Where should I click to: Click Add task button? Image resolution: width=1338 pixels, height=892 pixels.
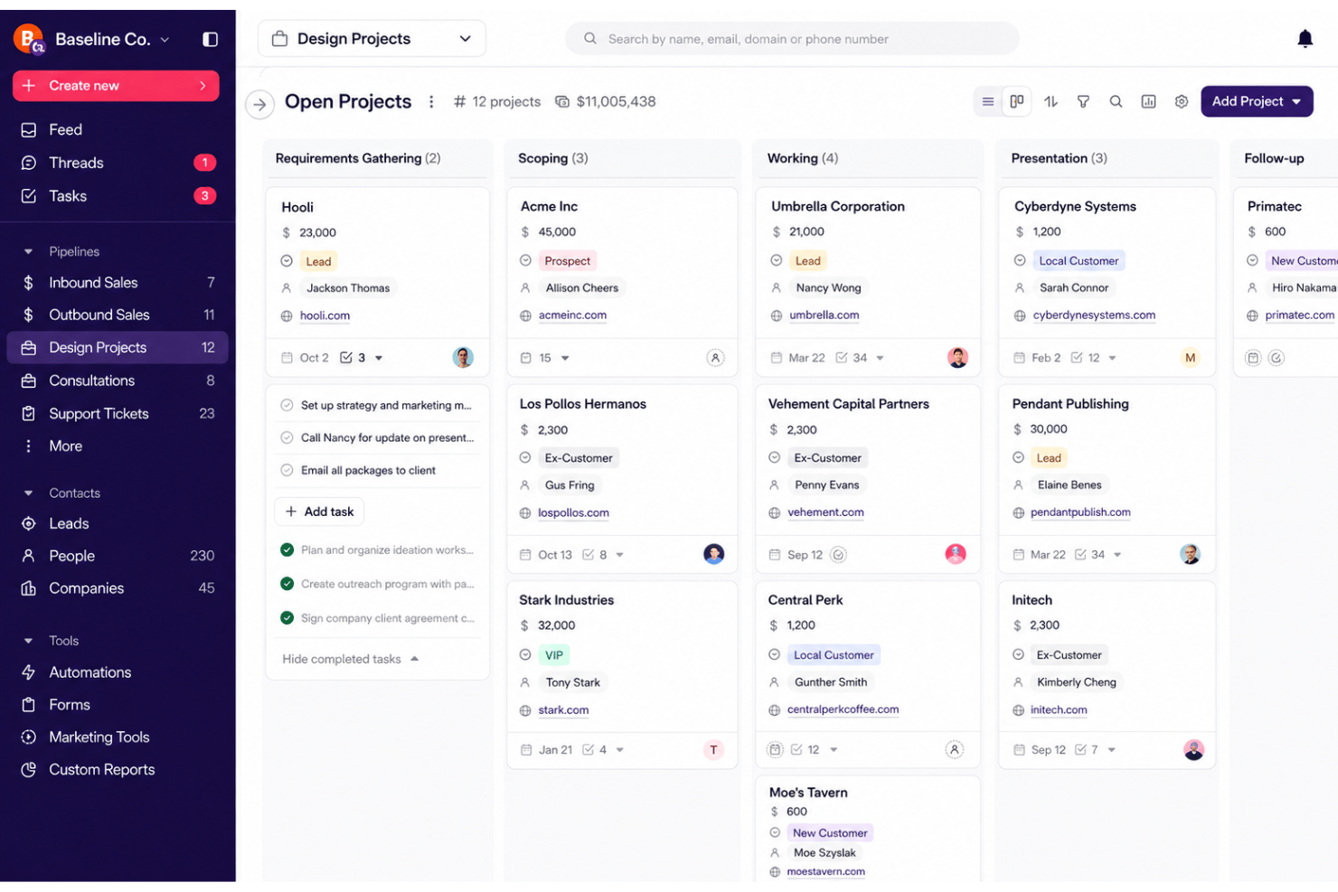(x=319, y=512)
